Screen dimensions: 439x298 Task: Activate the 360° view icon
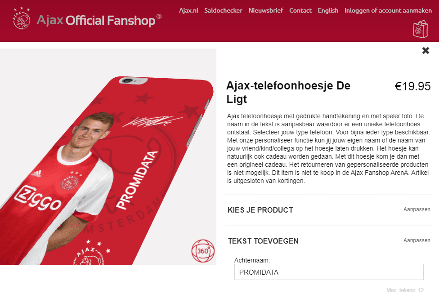[203, 251]
